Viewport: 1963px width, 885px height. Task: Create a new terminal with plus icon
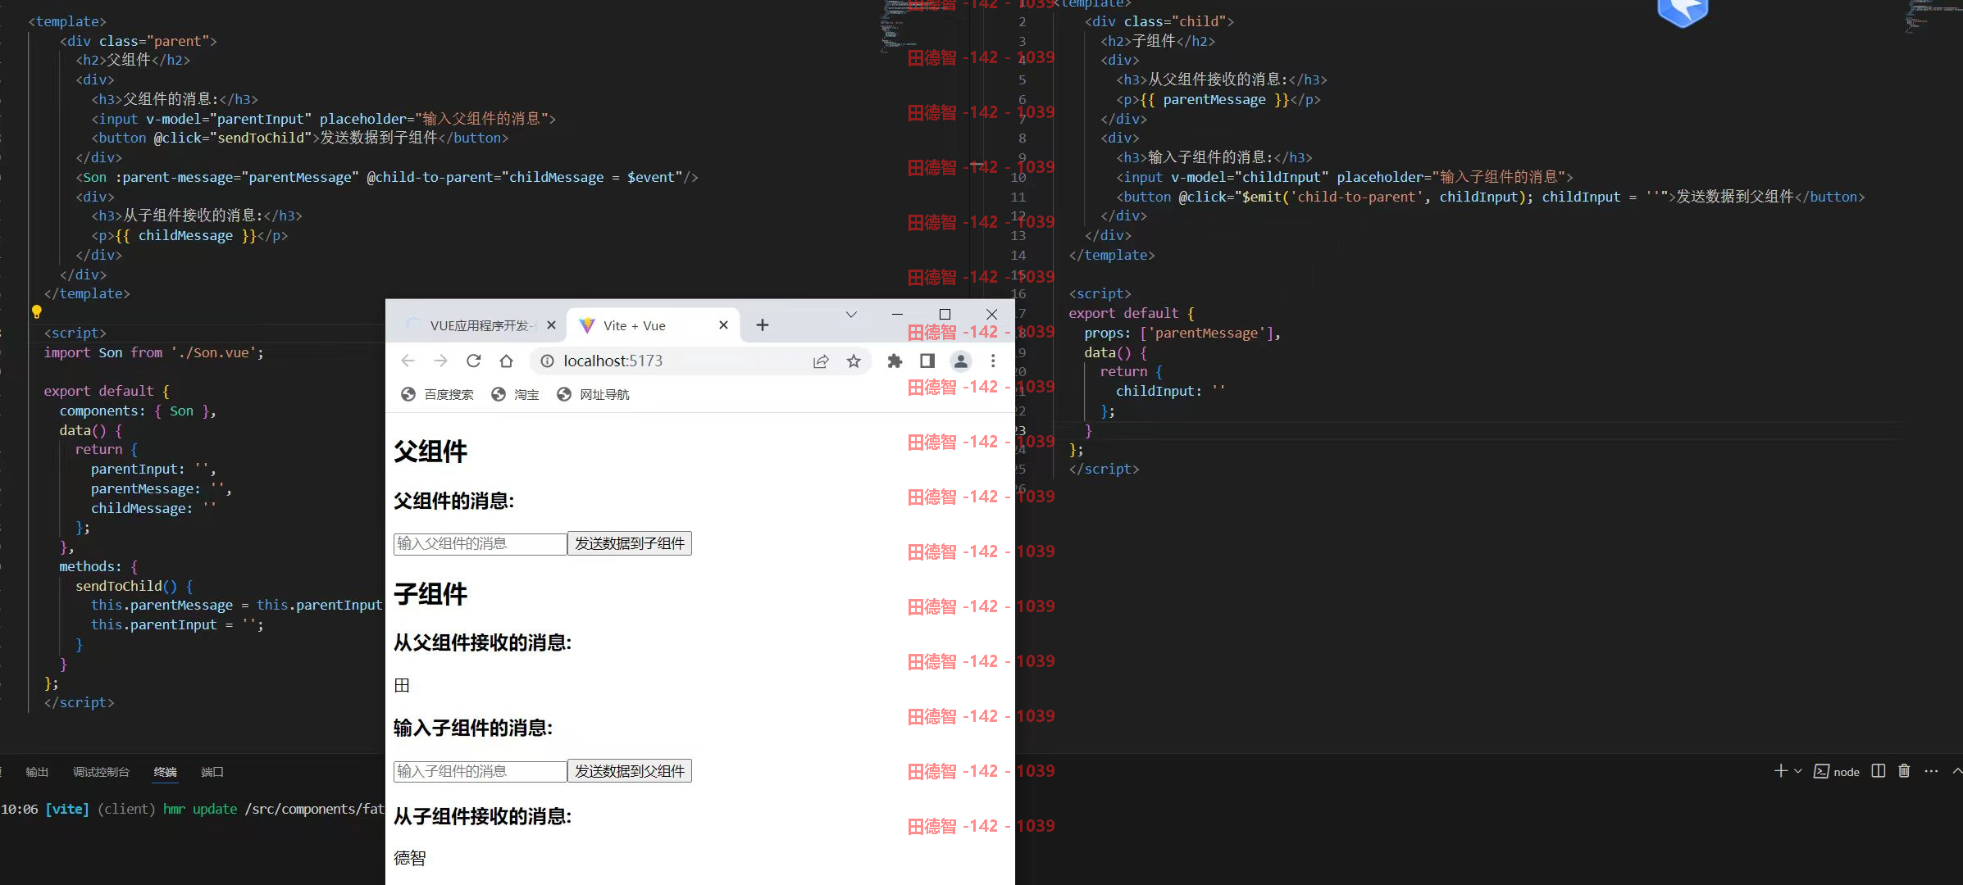1780,771
